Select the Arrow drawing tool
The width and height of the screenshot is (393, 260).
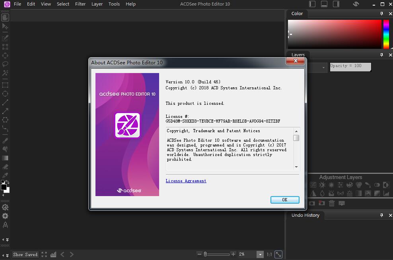(5, 111)
